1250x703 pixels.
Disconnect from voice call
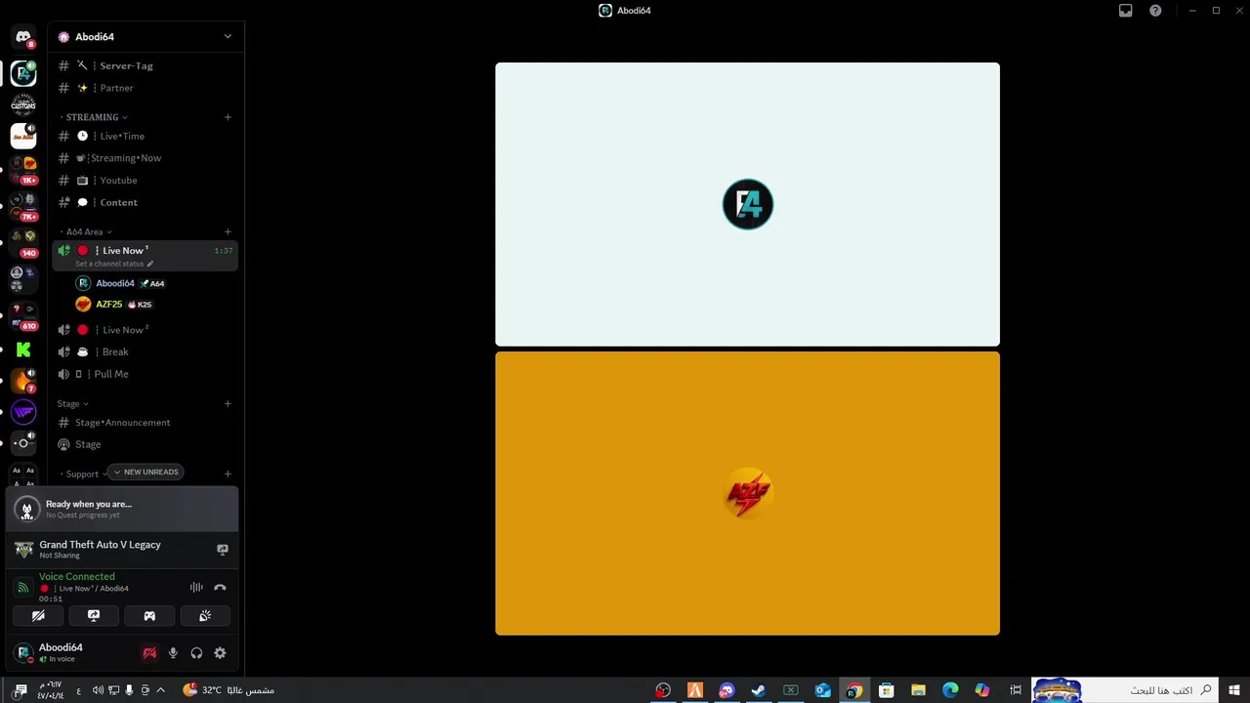[220, 587]
